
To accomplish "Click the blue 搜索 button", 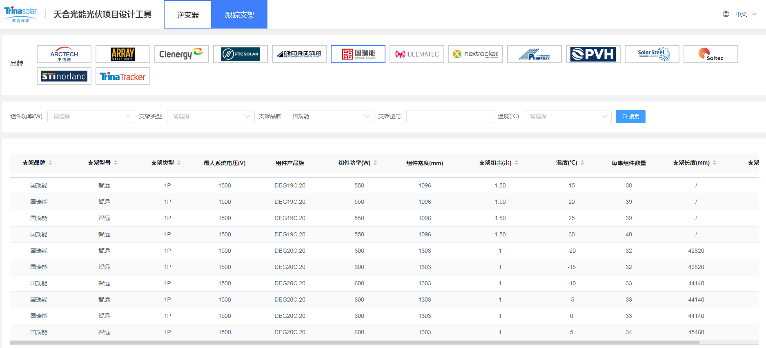I will click(x=630, y=117).
